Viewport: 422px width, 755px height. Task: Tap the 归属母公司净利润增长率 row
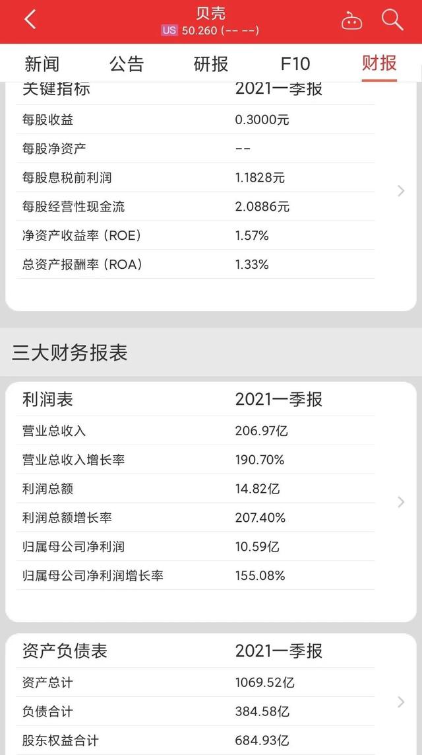pyautogui.click(x=93, y=575)
